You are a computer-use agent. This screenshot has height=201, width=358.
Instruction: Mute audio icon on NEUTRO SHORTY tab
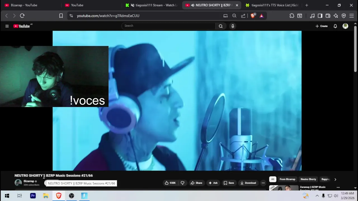(192, 5)
